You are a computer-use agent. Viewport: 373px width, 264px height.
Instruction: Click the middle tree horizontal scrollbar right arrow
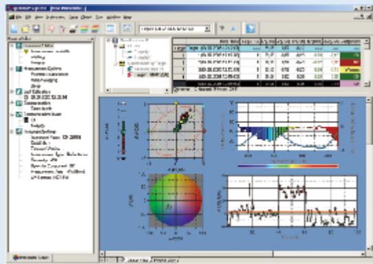(x=167, y=91)
